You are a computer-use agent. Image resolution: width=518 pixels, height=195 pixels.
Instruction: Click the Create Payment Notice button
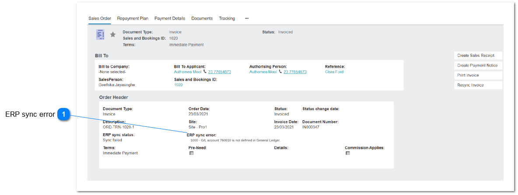pos(478,65)
